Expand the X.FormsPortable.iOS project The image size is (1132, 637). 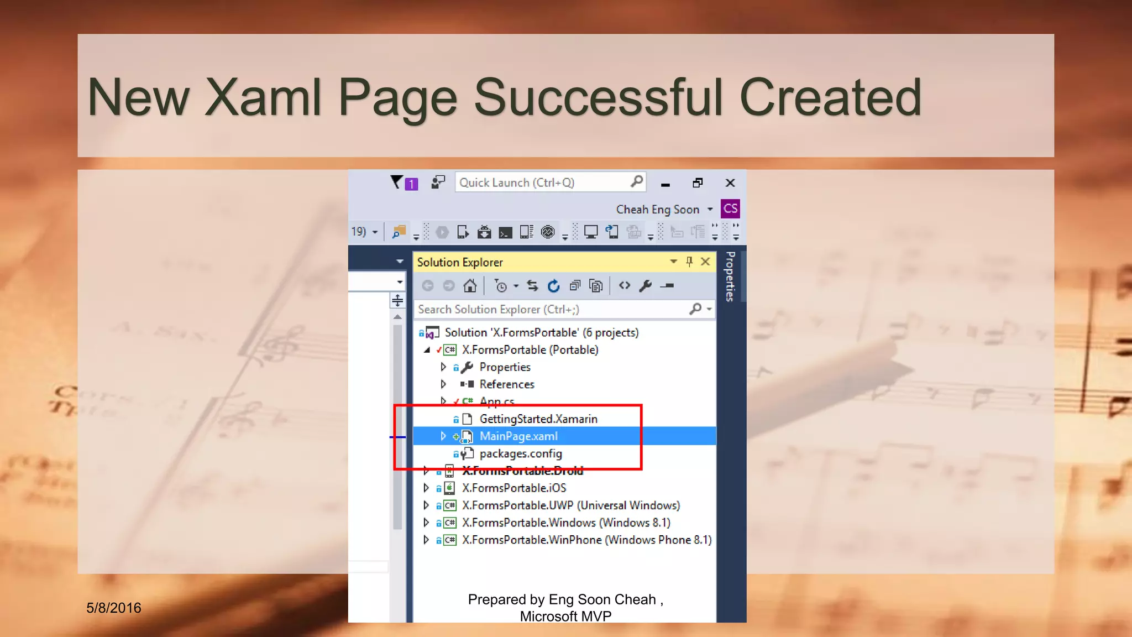(426, 488)
